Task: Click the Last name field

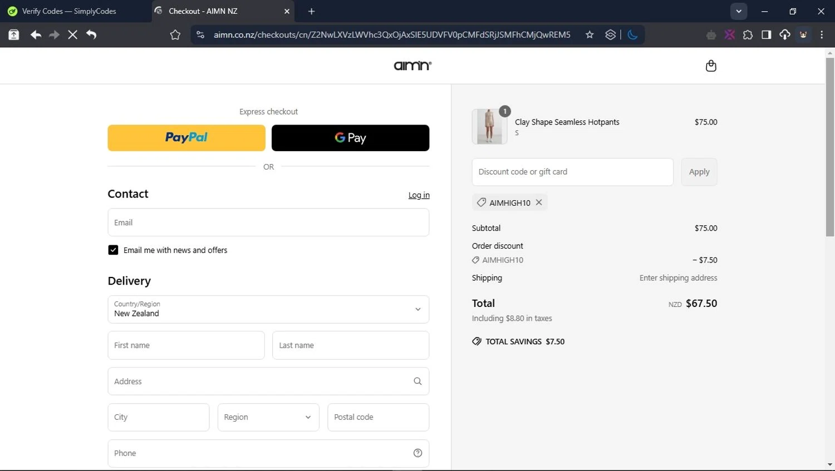Action: (351, 345)
